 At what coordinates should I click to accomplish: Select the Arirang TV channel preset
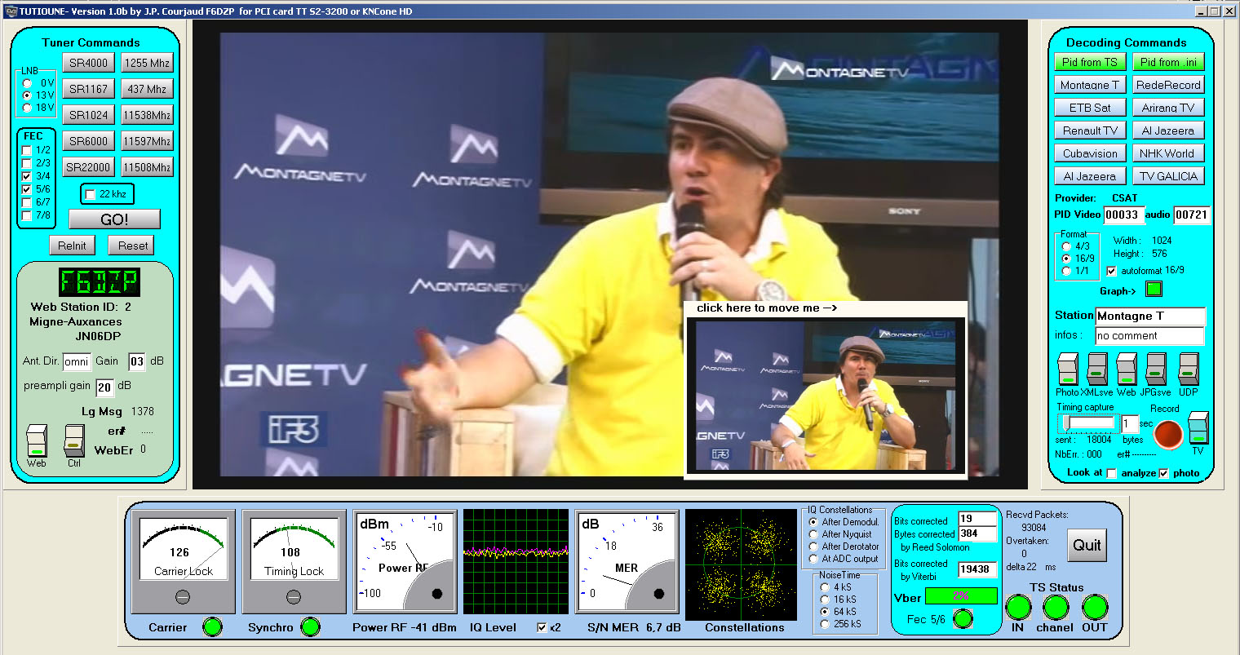[x=1167, y=108]
